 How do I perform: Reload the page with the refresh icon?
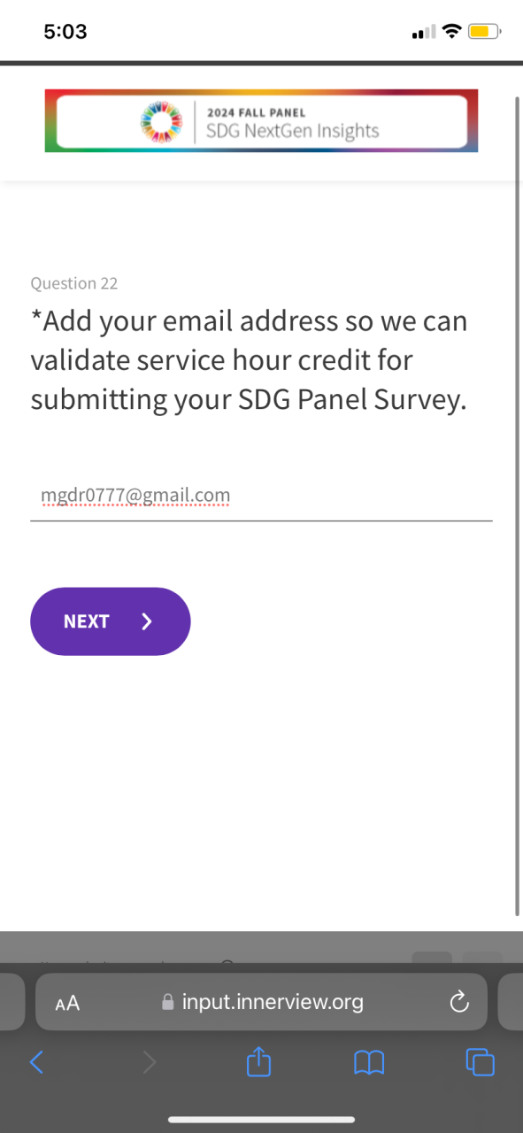tap(458, 1002)
